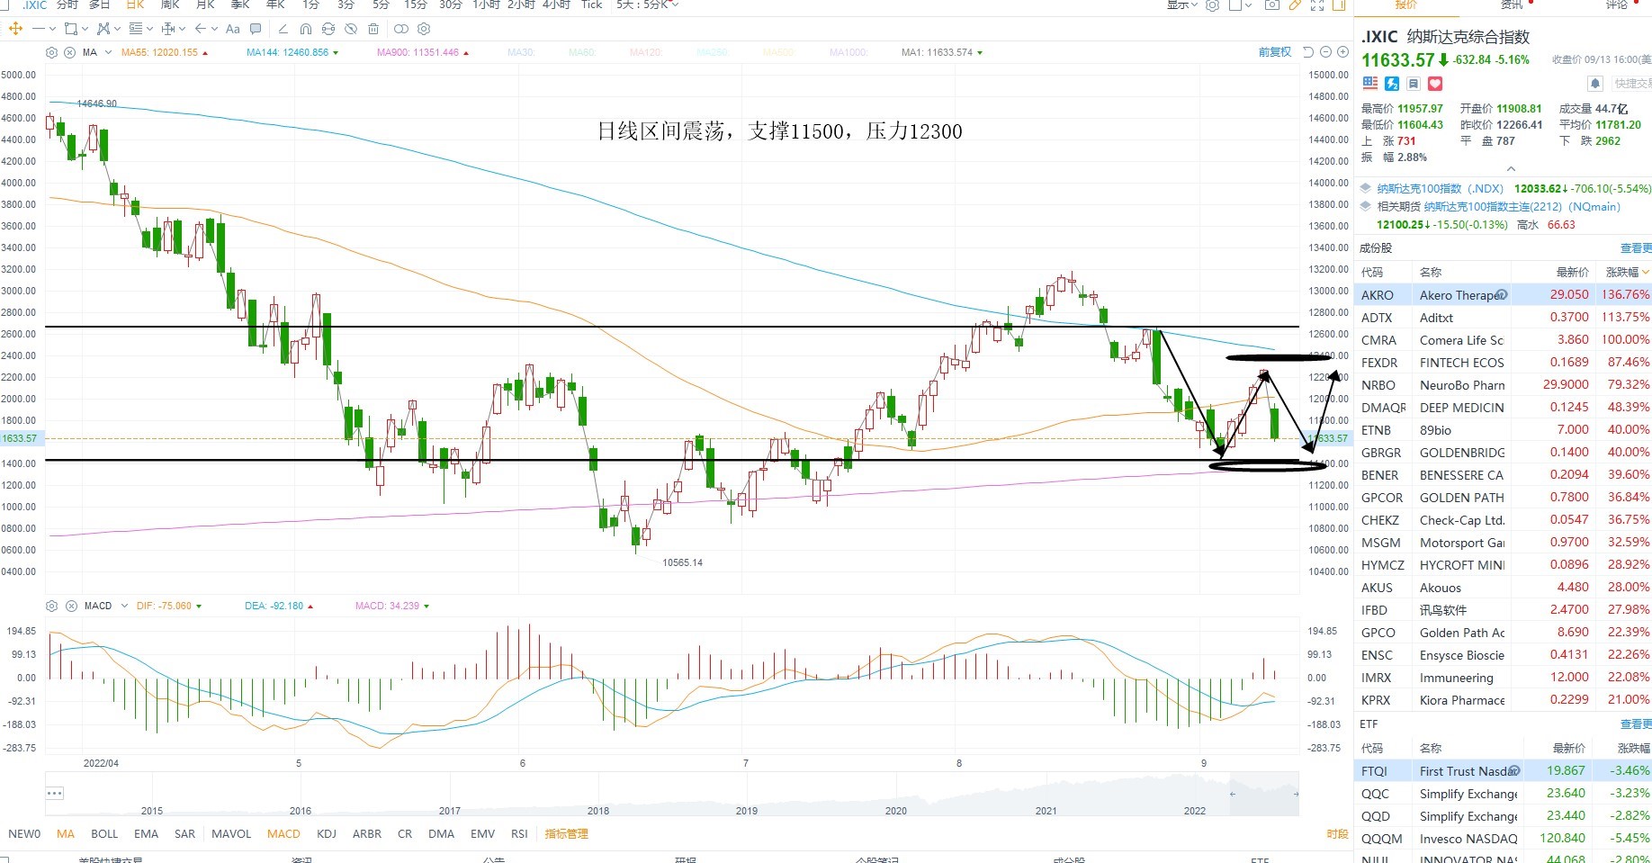Expand the MA indicator dropdown arrow
This screenshot has height=863, width=1652.
108,52
